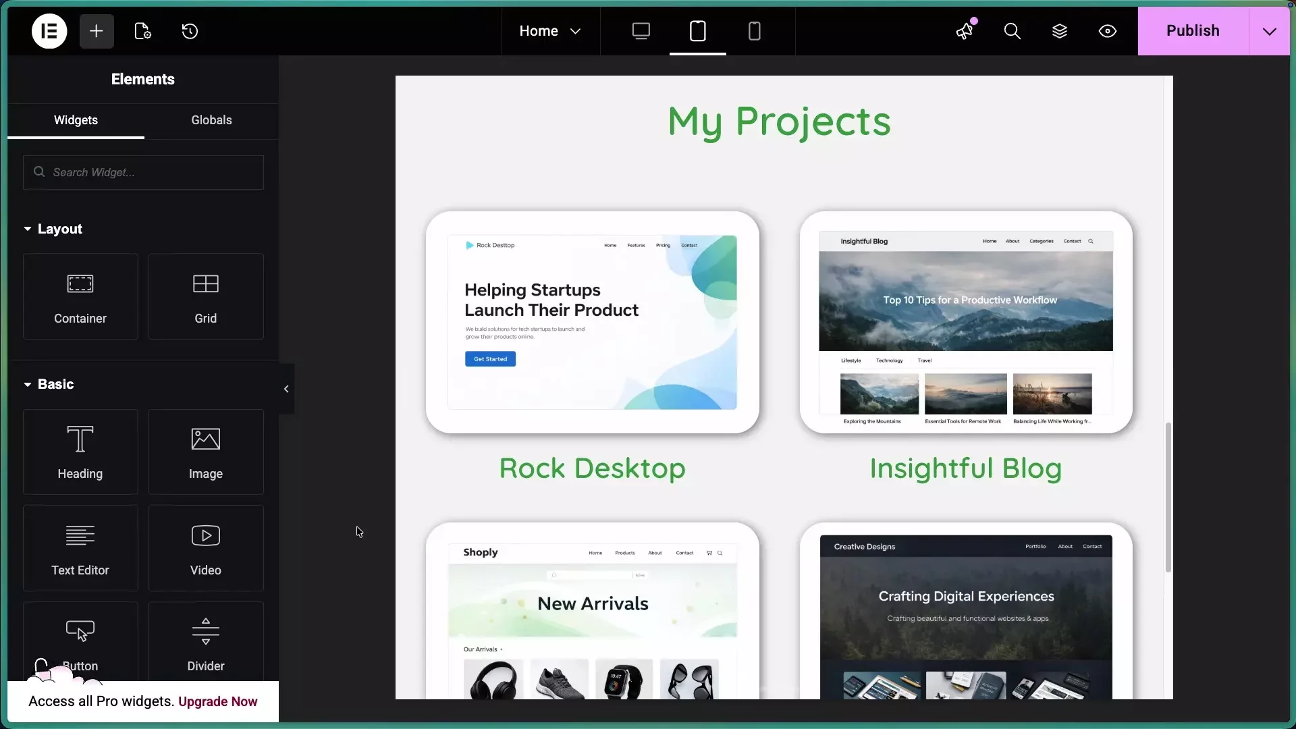Select the Heading widget

(x=80, y=452)
